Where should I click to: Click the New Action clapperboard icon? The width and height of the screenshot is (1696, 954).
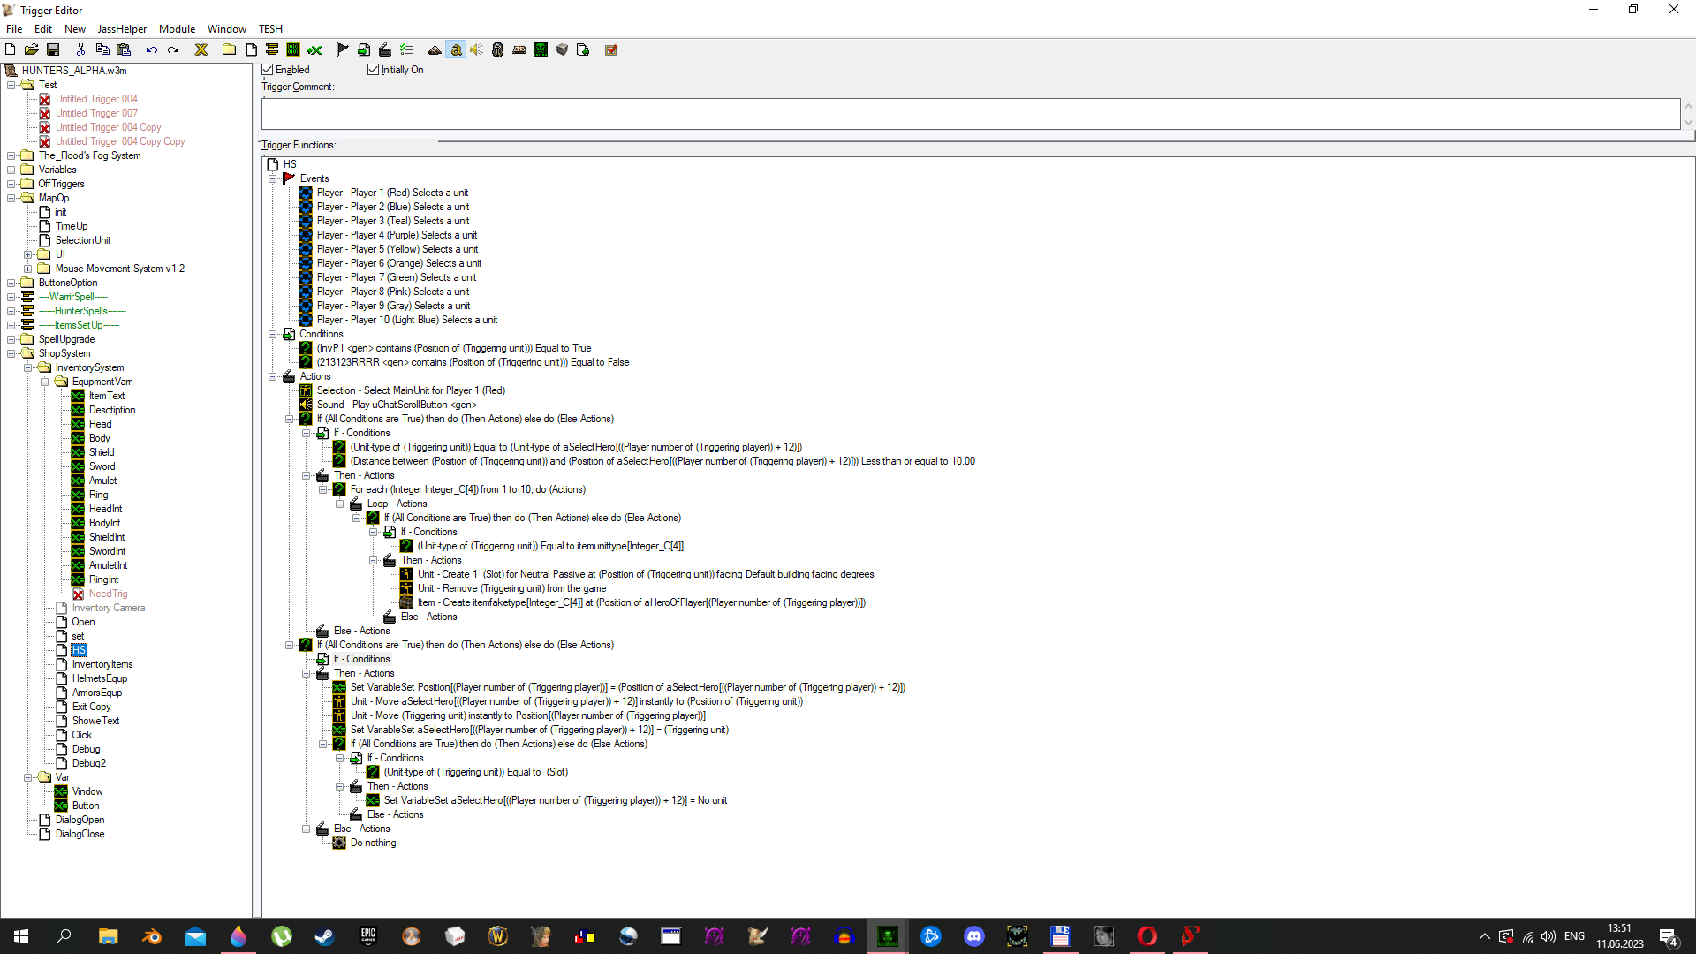click(x=384, y=49)
